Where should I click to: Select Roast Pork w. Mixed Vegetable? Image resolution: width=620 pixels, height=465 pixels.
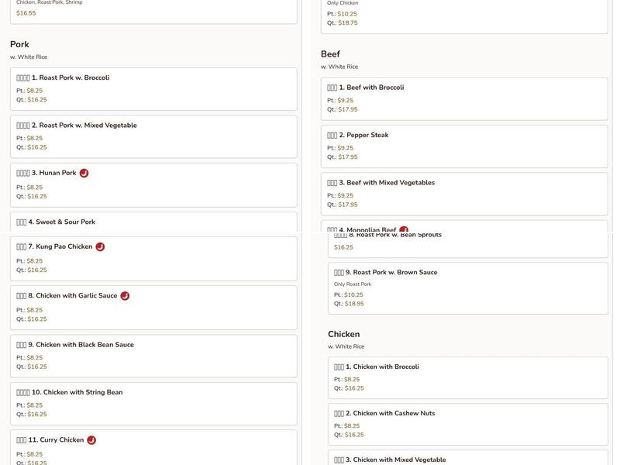(153, 136)
